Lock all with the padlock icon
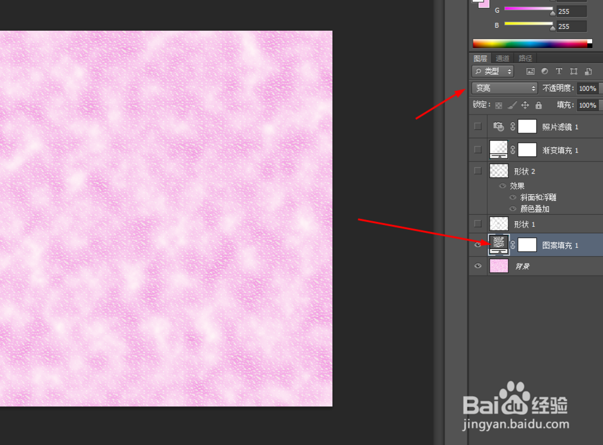The image size is (603, 445). pos(538,105)
